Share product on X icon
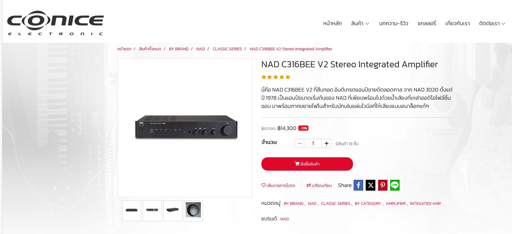Screen dimensions: 512x234 pyautogui.click(x=371, y=185)
